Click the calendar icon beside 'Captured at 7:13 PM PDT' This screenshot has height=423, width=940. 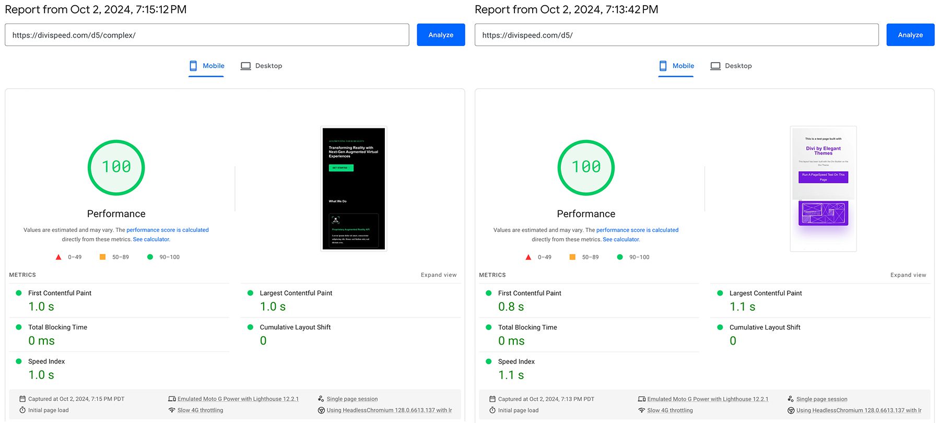492,399
